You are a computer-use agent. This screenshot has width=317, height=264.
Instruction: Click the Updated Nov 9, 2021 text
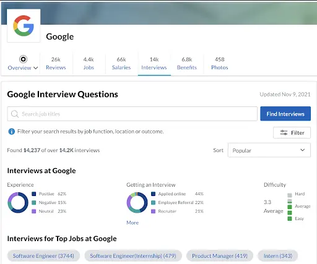pos(285,95)
